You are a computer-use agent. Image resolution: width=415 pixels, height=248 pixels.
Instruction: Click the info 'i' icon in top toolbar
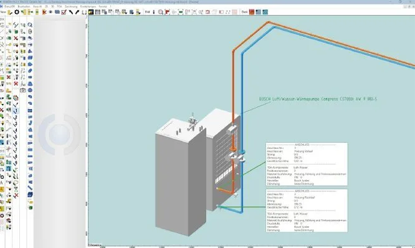point(154,12)
